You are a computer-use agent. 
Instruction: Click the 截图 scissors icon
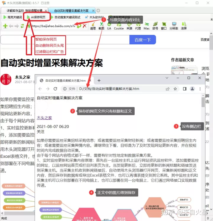pyautogui.click(x=101, y=26)
